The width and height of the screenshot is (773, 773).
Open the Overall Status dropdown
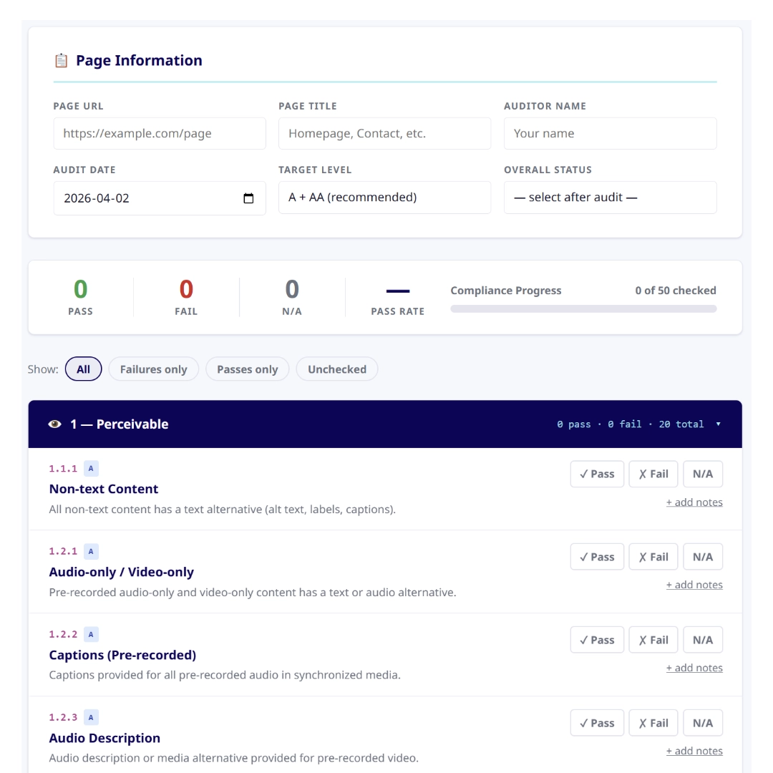pyautogui.click(x=610, y=198)
